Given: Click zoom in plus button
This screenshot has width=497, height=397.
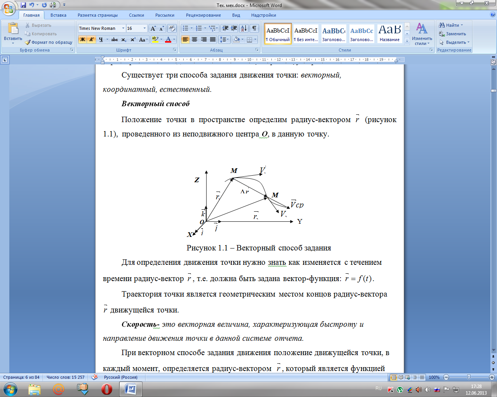Looking at the screenshot, I should click(492, 377).
